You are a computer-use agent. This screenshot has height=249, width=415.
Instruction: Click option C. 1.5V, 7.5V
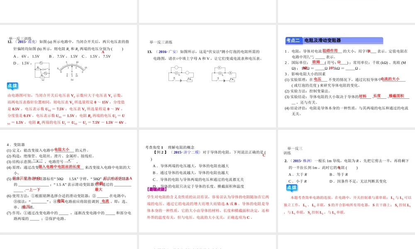[96, 56]
